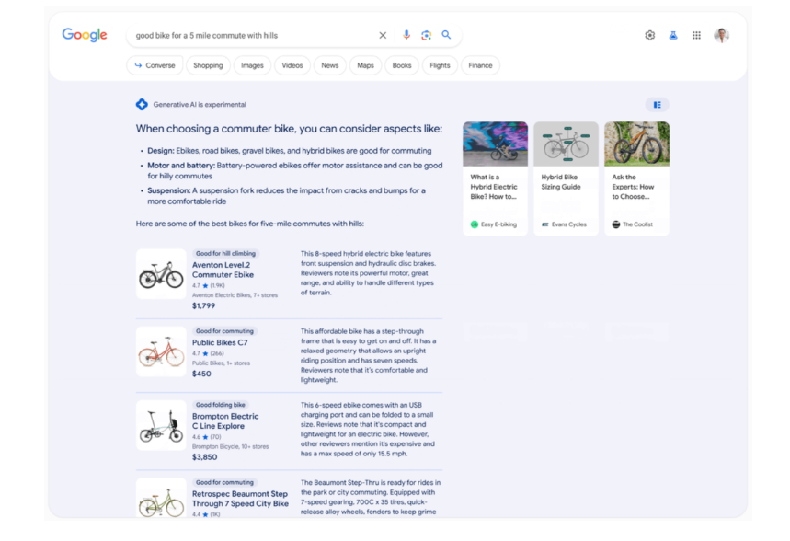Screen dimensions: 790x541
Task: Click 'Aventon Electric Bikes, 7+ stores' text
Action: pos(235,295)
